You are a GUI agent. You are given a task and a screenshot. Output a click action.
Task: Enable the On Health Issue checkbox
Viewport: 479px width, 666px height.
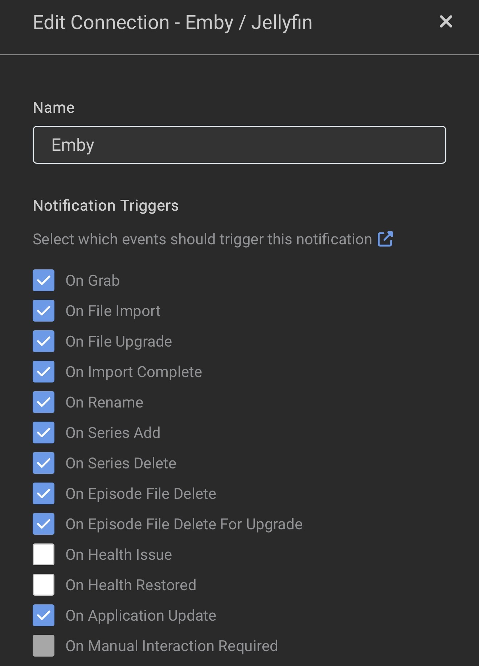point(44,554)
